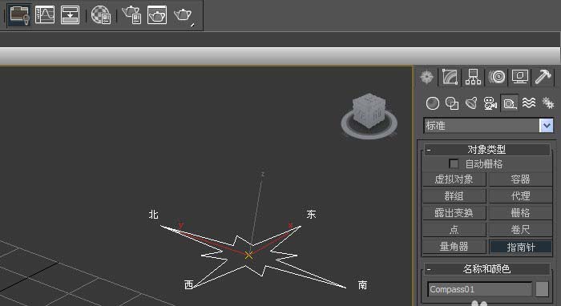The height and width of the screenshot is (306, 561).
Task: Switch to the Create panel tab
Action: point(426,77)
